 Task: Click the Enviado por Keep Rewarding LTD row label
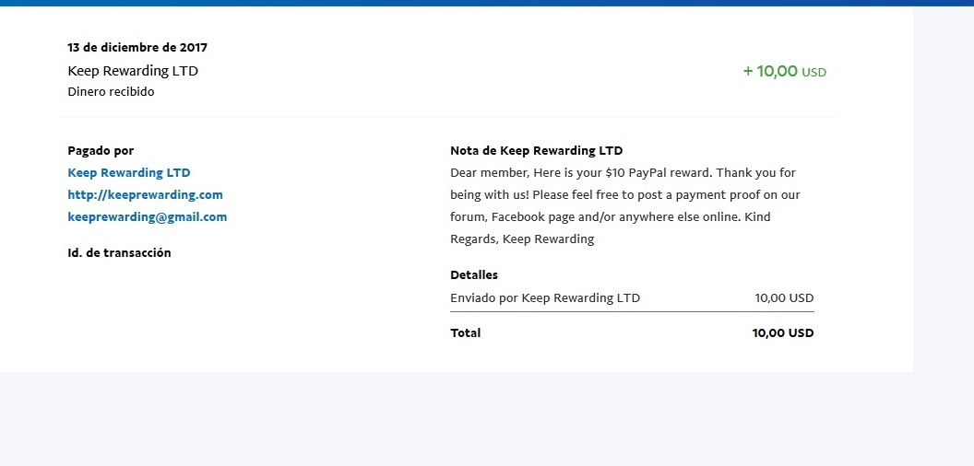click(x=544, y=298)
